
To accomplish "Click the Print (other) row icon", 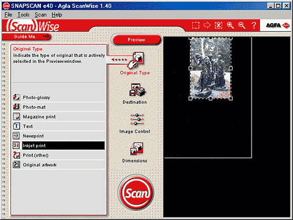I will click(16, 155).
